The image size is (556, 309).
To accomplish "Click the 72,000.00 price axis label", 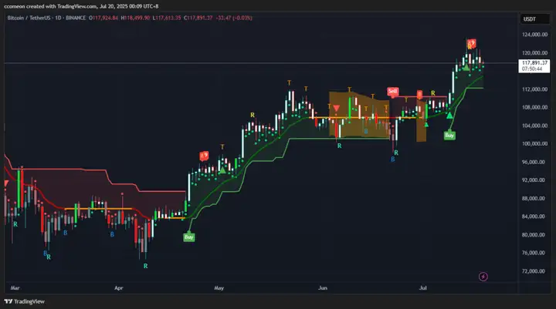I will [534, 271].
